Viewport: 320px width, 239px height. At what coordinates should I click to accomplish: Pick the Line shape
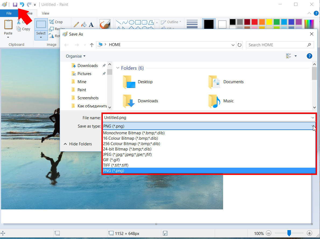119,22
